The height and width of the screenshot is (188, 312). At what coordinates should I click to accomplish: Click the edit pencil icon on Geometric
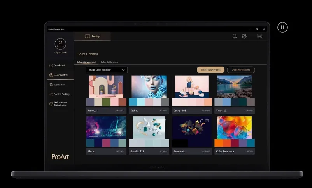[201, 121]
